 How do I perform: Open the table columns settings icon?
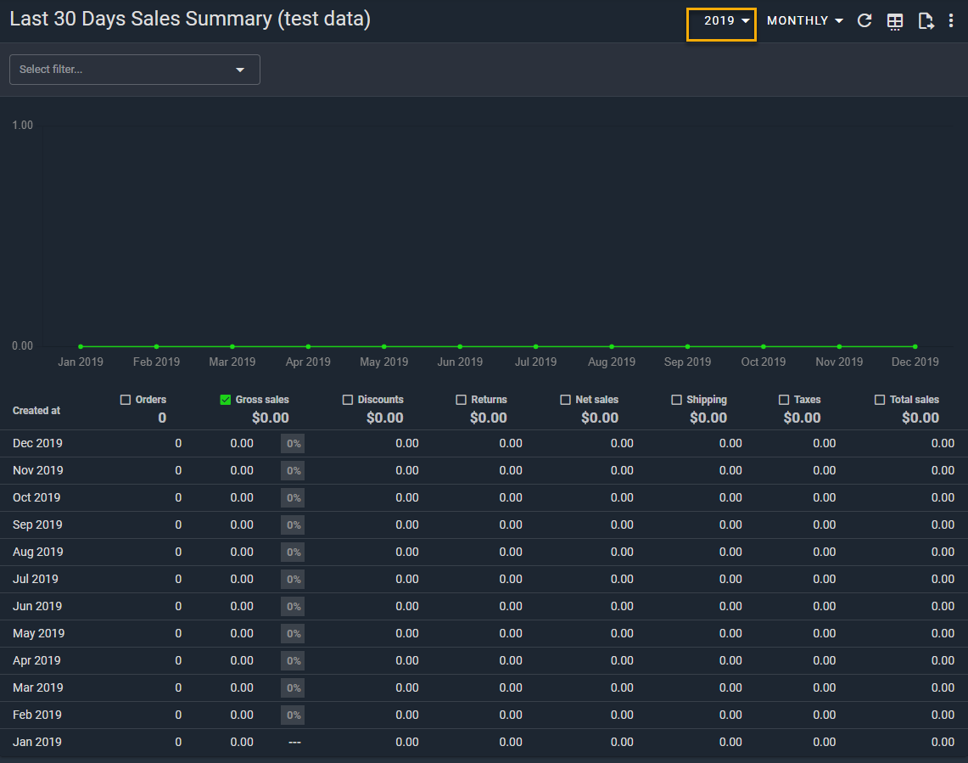click(x=895, y=21)
